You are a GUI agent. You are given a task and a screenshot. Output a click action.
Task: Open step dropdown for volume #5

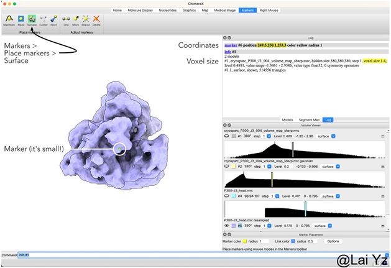tap(269, 226)
